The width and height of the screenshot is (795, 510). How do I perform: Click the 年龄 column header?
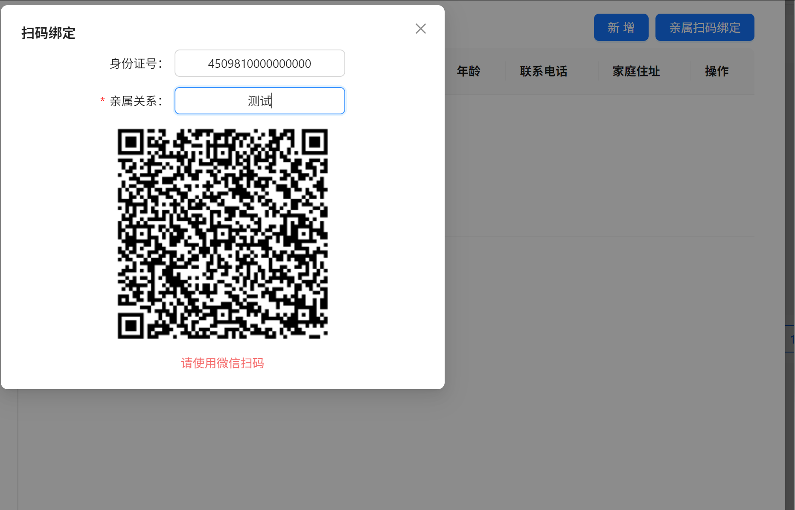(x=469, y=71)
